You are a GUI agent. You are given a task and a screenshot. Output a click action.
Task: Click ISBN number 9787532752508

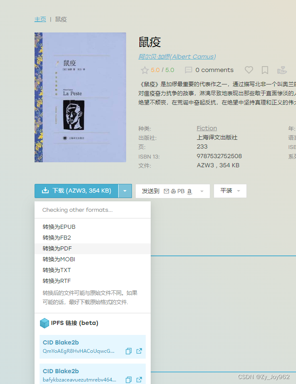[219, 156]
